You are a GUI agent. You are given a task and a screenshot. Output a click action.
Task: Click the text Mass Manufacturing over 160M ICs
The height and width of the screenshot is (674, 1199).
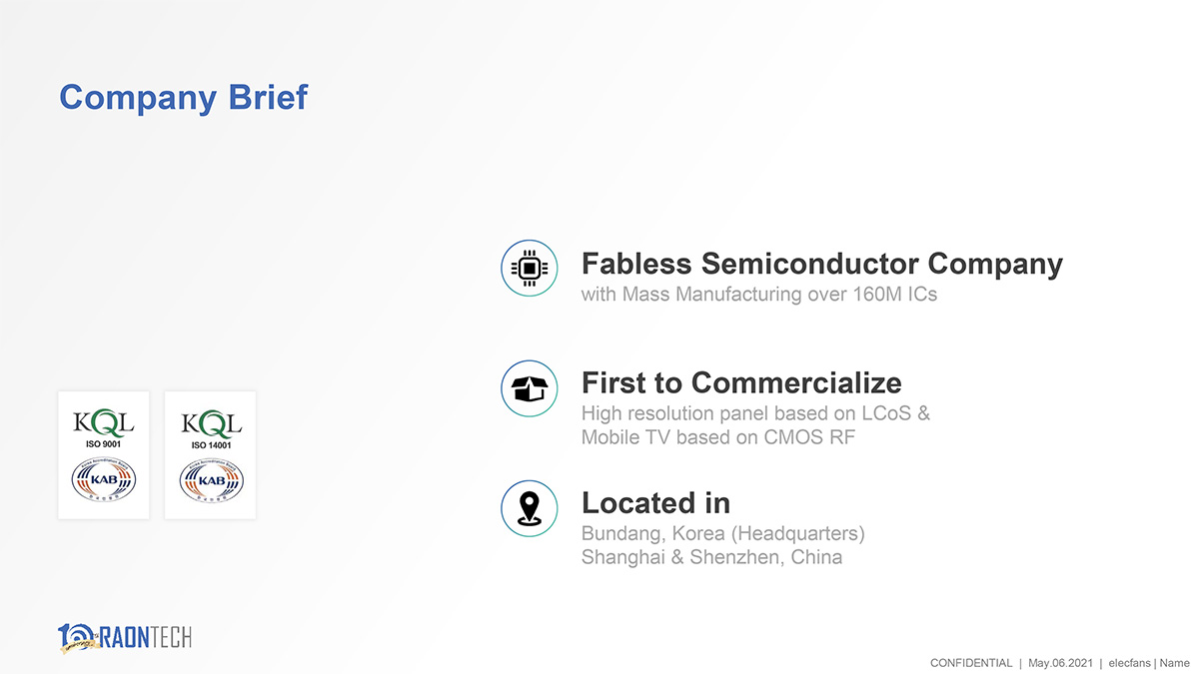(x=779, y=295)
